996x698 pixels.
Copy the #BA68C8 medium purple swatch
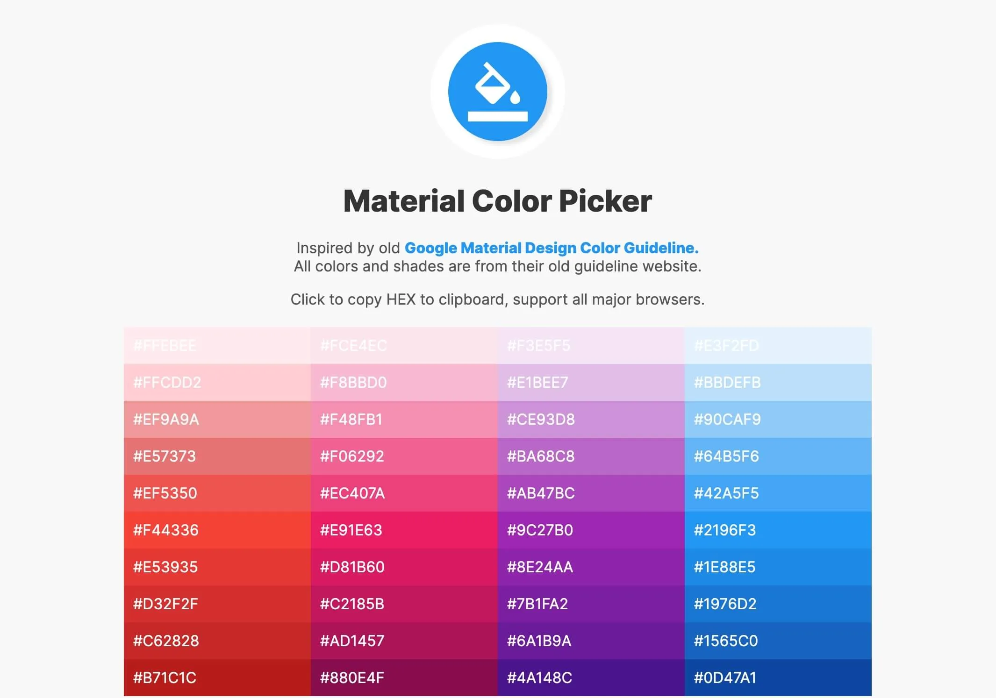pyautogui.click(x=592, y=456)
